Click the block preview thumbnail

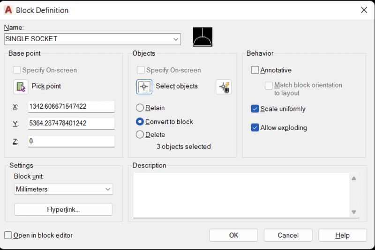(202, 37)
